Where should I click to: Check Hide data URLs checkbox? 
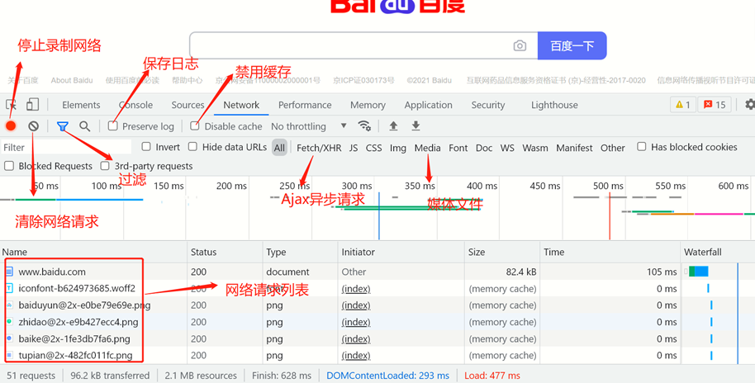point(192,147)
